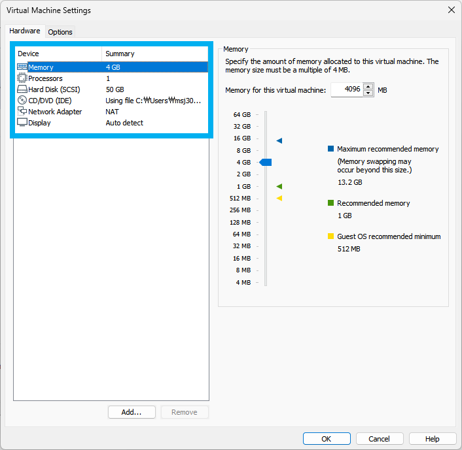Image resolution: width=462 pixels, height=450 pixels.
Task: Click the 32 GB slider label
Action: point(242,126)
